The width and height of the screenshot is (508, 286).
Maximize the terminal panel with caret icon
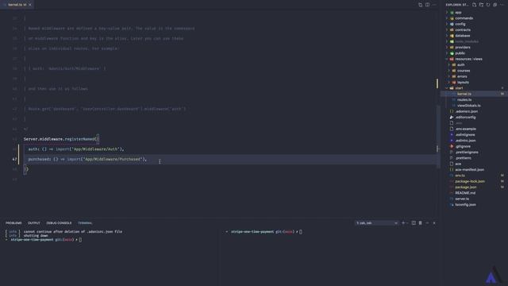(427, 223)
